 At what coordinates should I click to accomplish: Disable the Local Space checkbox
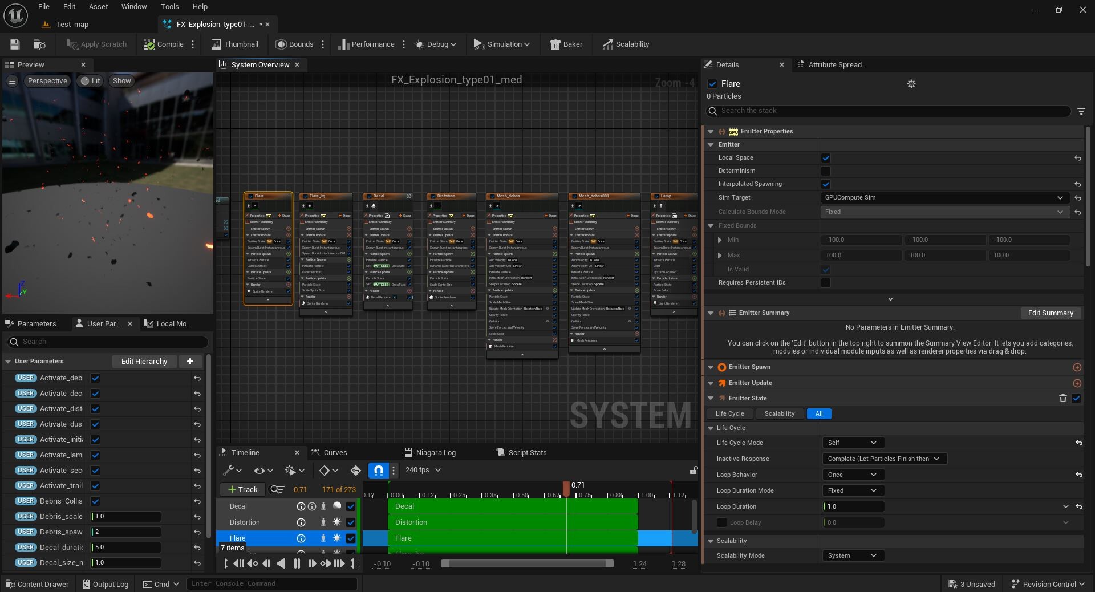(825, 158)
